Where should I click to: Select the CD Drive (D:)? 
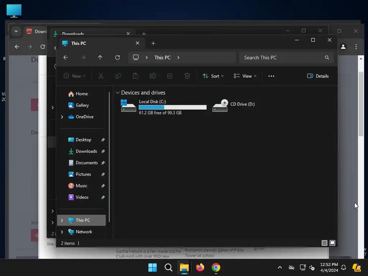[234, 106]
